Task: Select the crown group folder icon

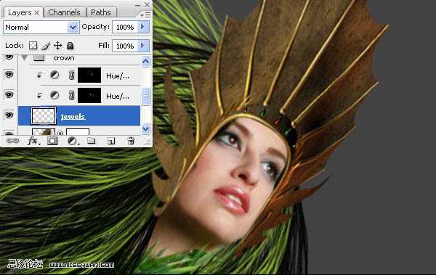Action: pos(39,57)
